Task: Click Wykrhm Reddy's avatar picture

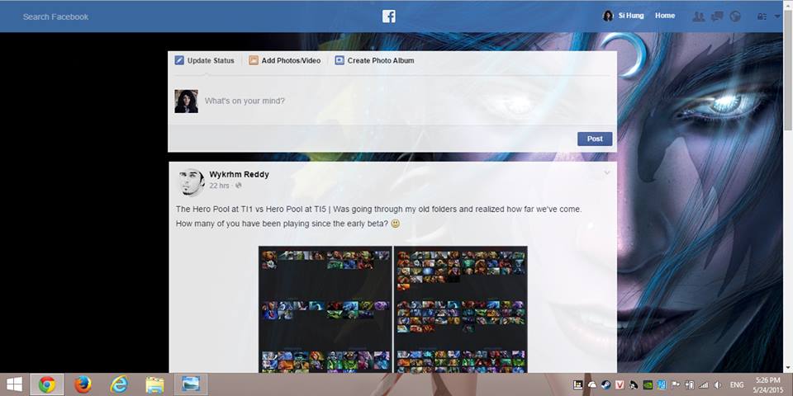Action: tap(191, 181)
